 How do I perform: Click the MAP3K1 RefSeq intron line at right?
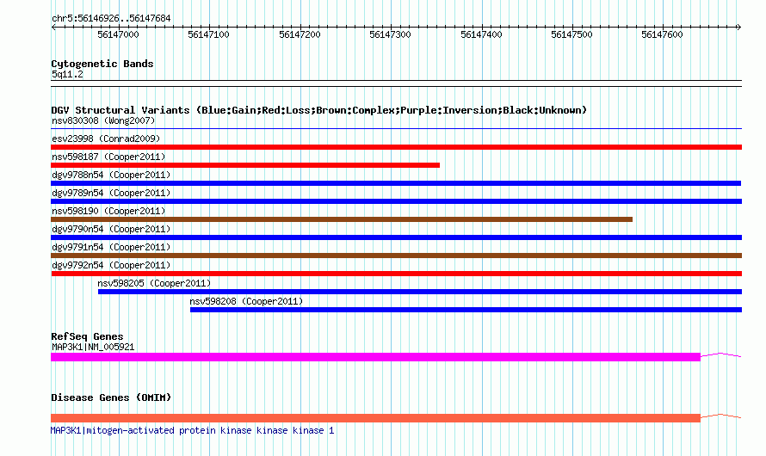721,355
